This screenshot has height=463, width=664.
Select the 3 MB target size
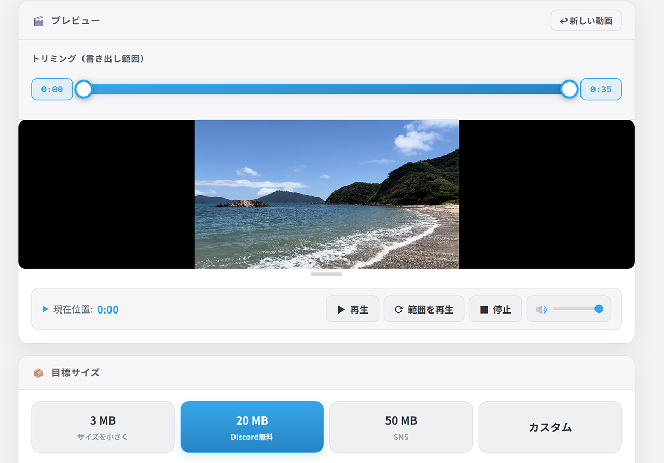(x=103, y=427)
